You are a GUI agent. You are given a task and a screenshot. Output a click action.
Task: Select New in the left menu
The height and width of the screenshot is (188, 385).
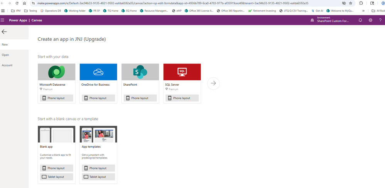click(14, 45)
